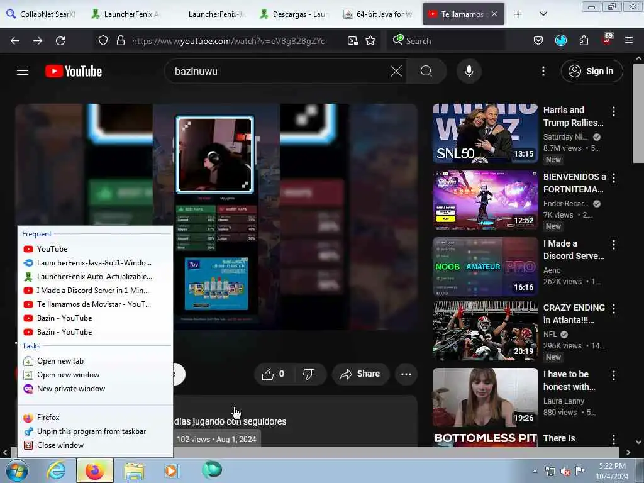The width and height of the screenshot is (644, 483).
Task: Open options for CRAZY ENDING in Atlanta video
Action: tap(614, 308)
